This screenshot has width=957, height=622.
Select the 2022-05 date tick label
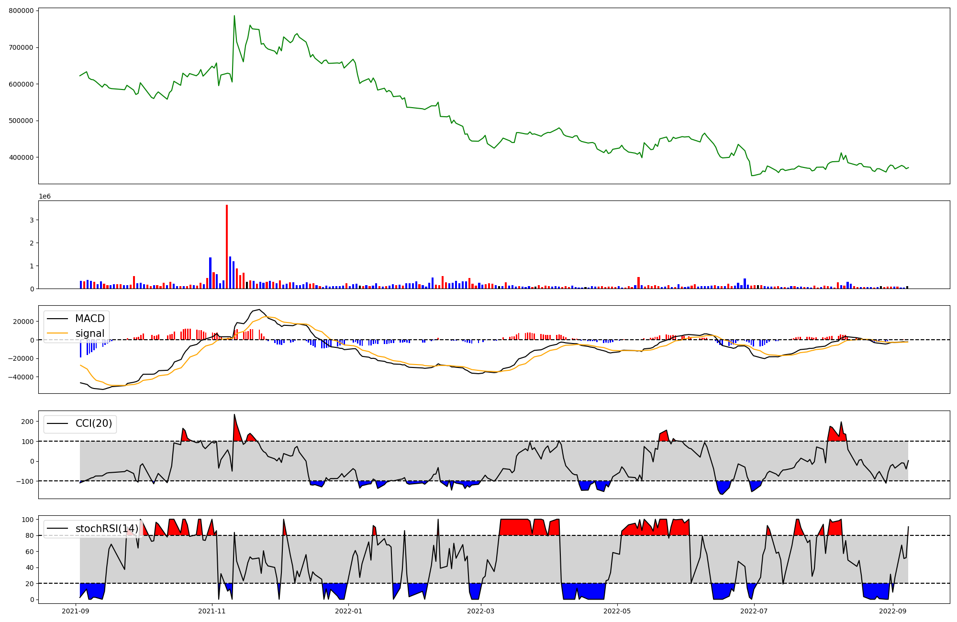[x=617, y=611]
